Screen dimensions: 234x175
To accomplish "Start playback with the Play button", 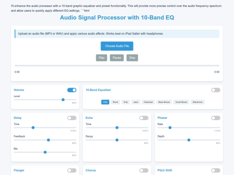I will (x=101, y=58).
